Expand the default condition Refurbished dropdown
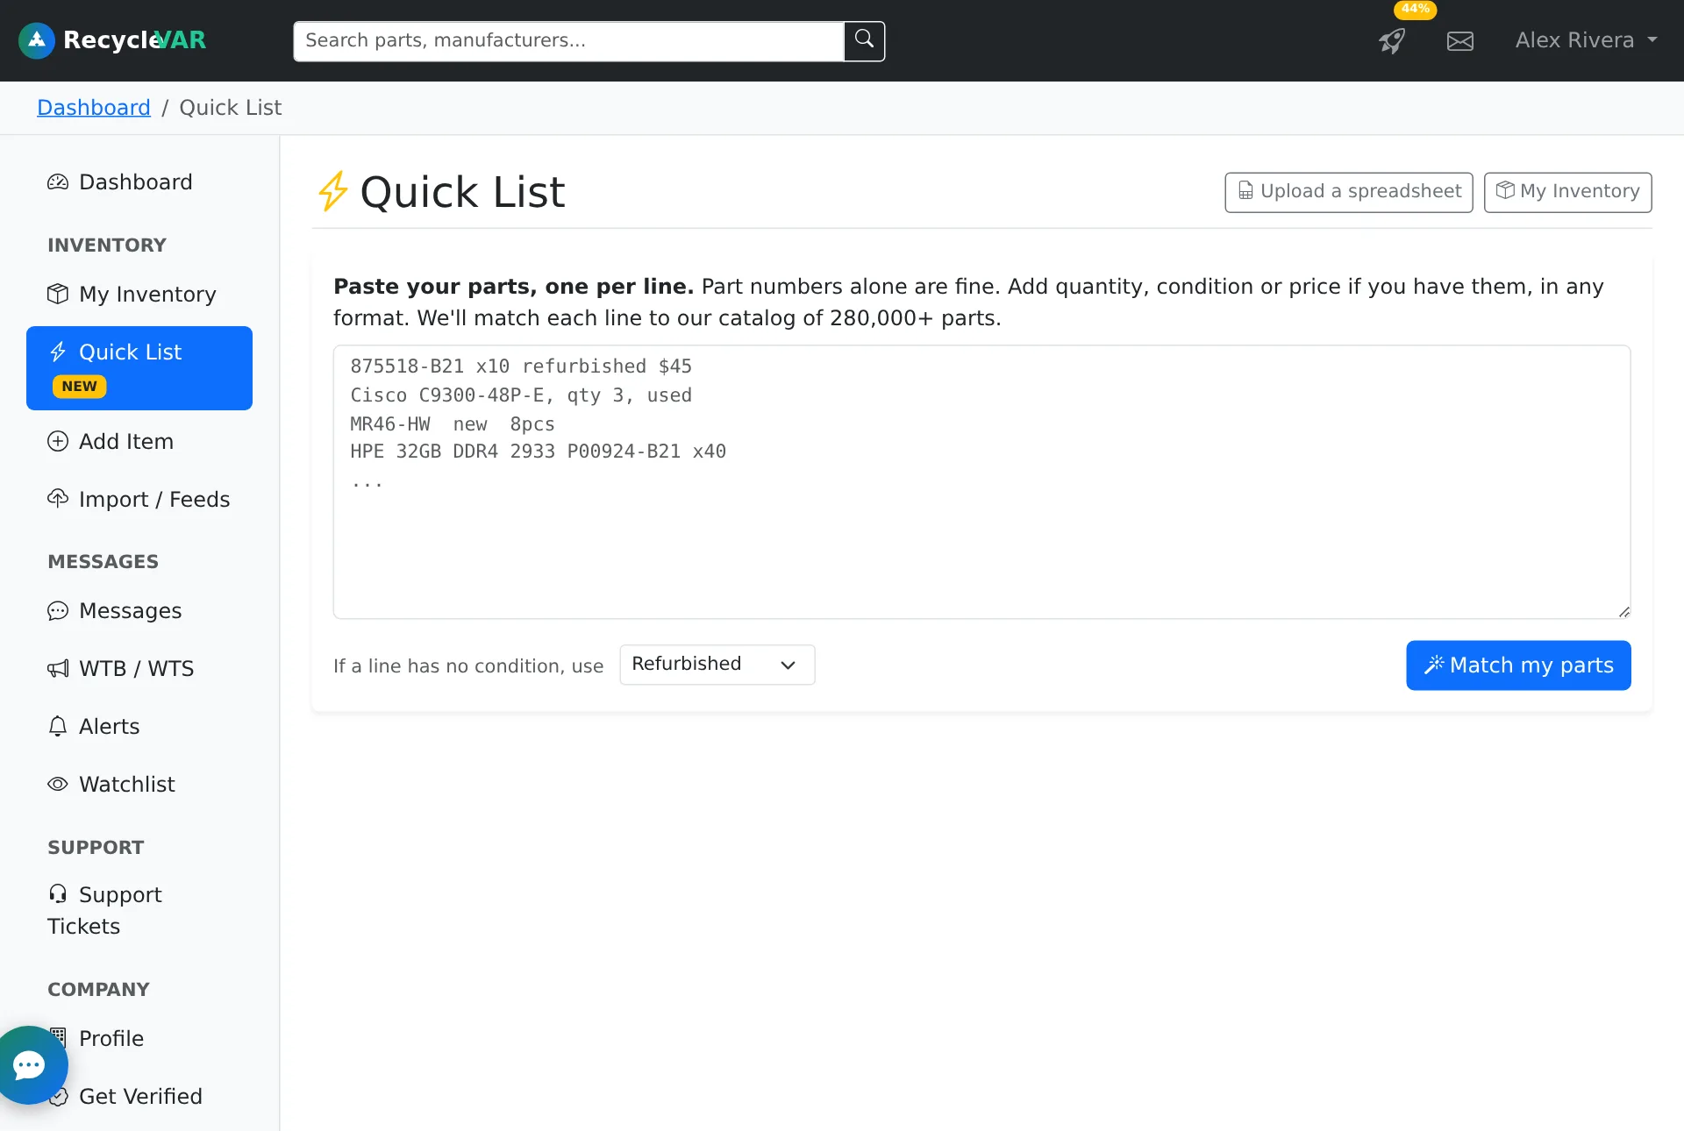 pyautogui.click(x=717, y=665)
